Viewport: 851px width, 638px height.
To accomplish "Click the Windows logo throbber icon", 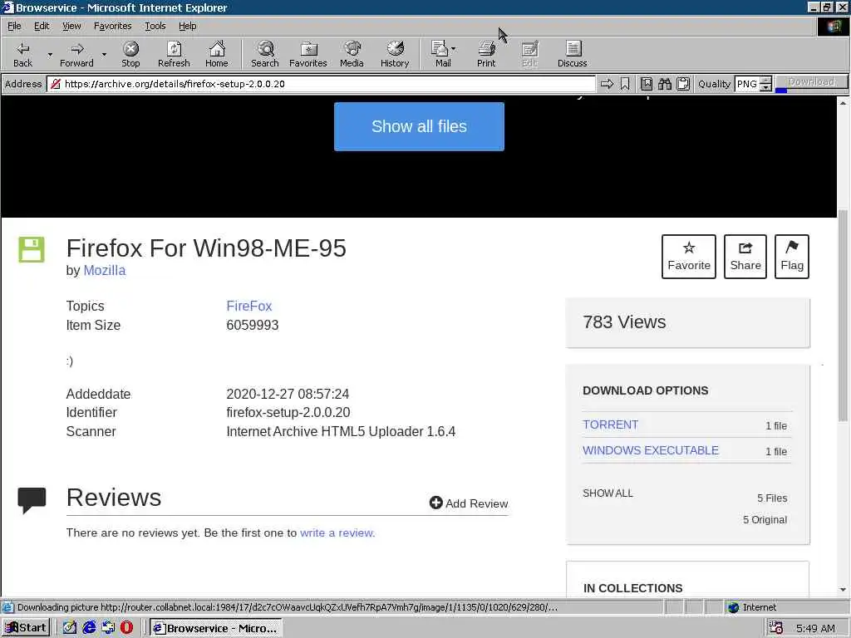I will [833, 26].
